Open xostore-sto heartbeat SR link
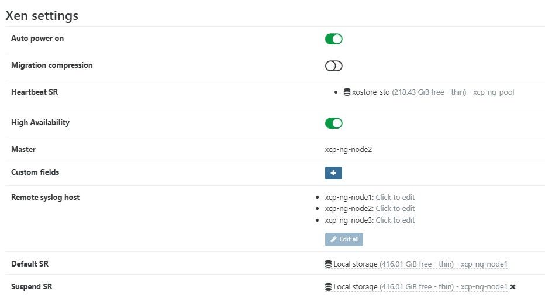The width and height of the screenshot is (545, 297). pos(371,92)
